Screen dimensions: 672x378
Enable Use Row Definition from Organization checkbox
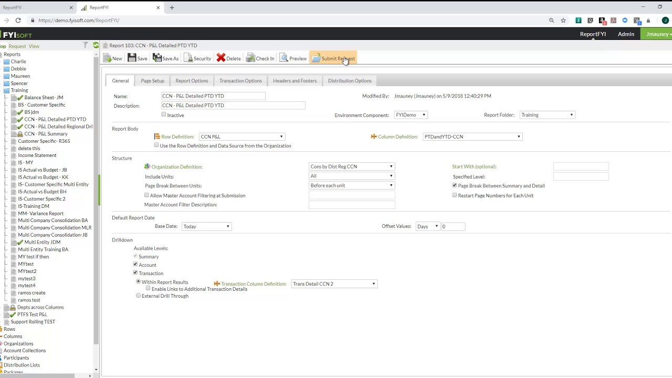156,145
